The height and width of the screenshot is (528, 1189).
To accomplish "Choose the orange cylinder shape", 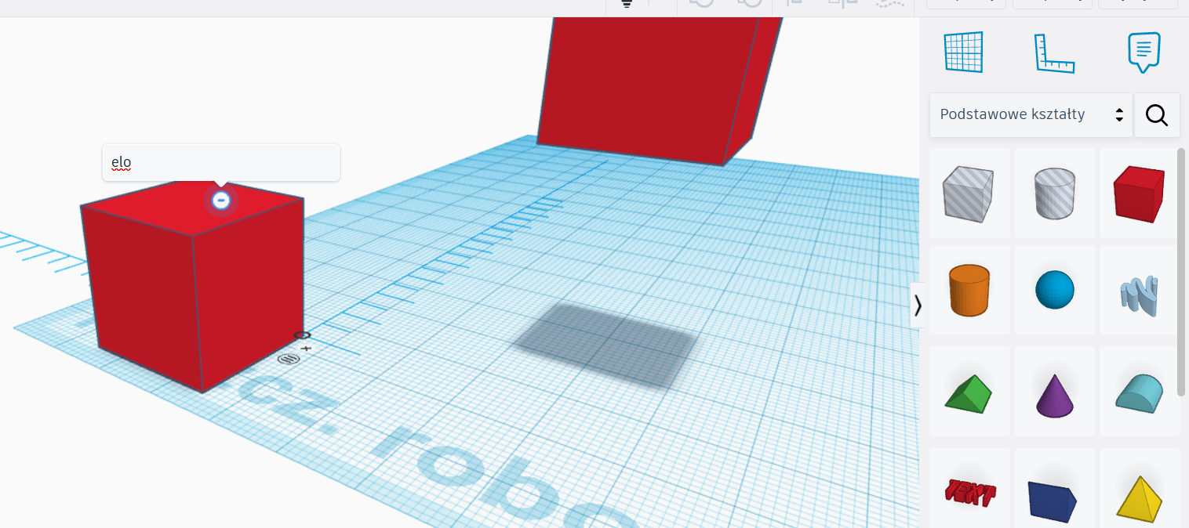I will pos(969,290).
